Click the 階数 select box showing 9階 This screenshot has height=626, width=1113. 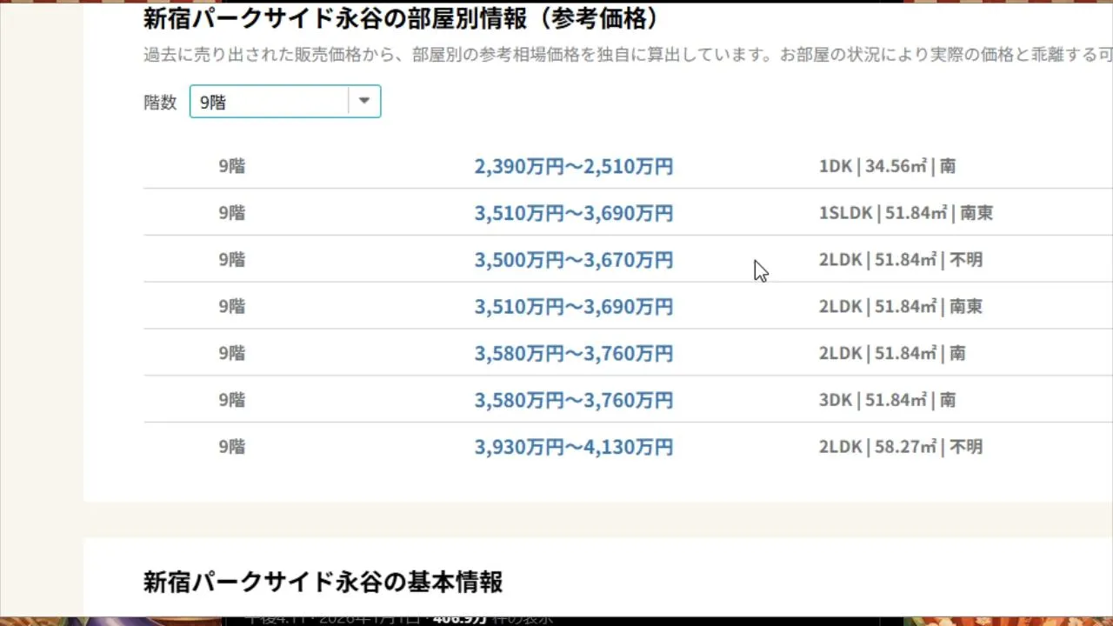[270, 102]
